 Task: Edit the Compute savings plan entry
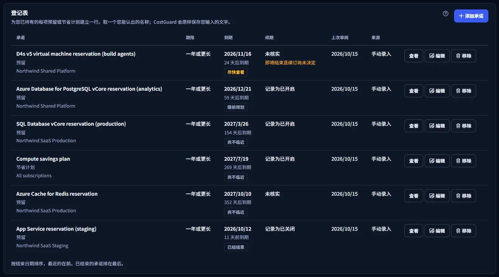[437, 161]
